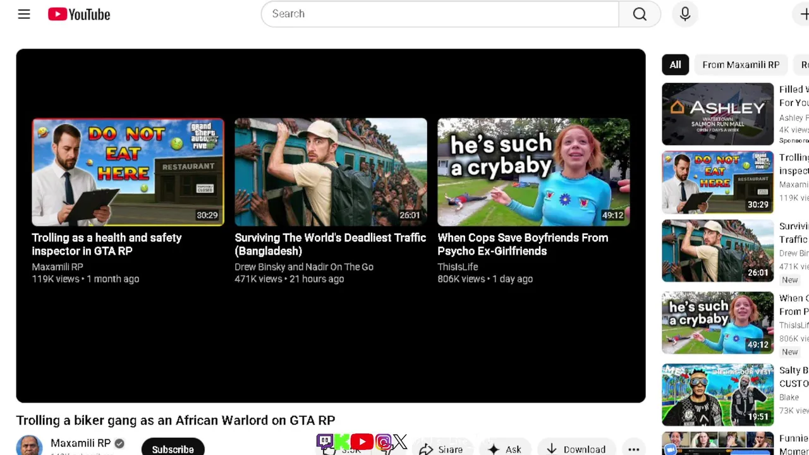
Task: Open sidebar train traffic video thumbnail
Action: pyautogui.click(x=717, y=251)
